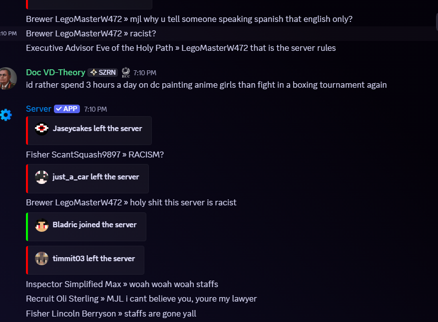The image size is (438, 322).
Task: Click the 7:10 PM timestamp next to Server
Action: pyautogui.click(x=95, y=109)
